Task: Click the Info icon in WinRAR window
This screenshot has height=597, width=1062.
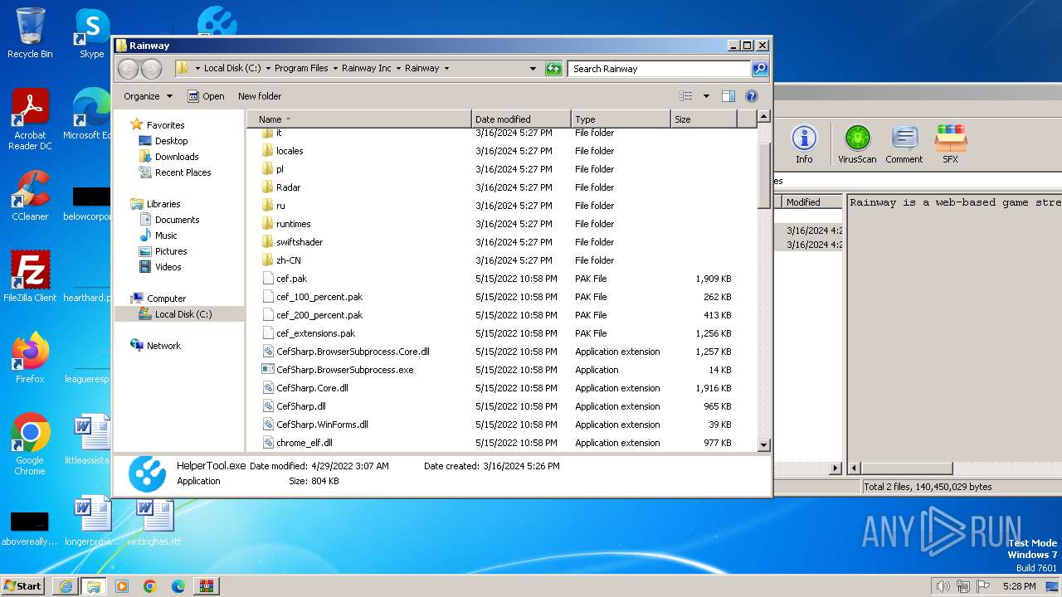Action: 804,144
